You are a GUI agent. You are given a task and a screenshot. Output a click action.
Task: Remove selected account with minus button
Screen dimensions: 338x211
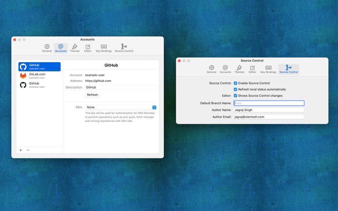(x=28, y=150)
